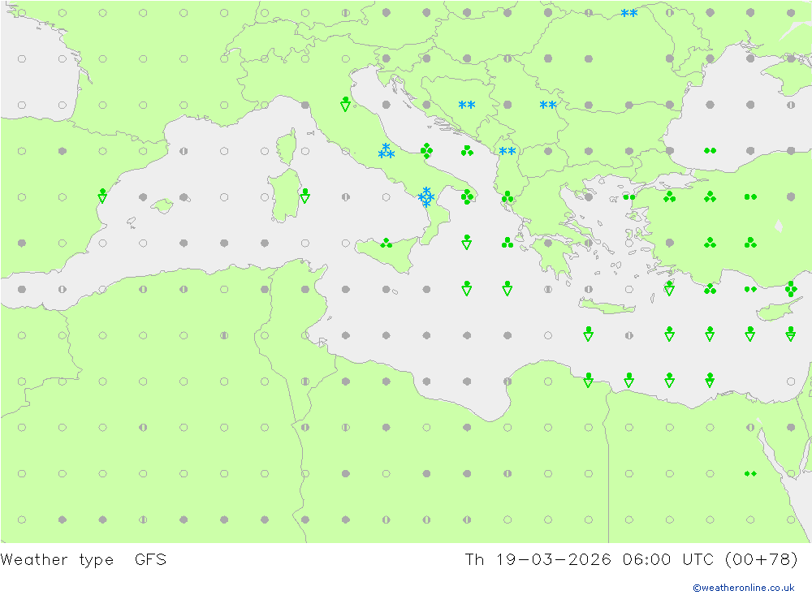This screenshot has width=812, height=595.
Task: Click the blue snow symbol along the top map edge
Action: point(628,13)
